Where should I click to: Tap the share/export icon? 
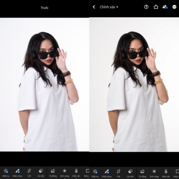[156, 7]
